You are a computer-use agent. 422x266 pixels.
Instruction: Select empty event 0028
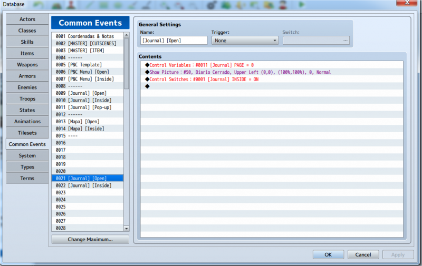[88, 228]
